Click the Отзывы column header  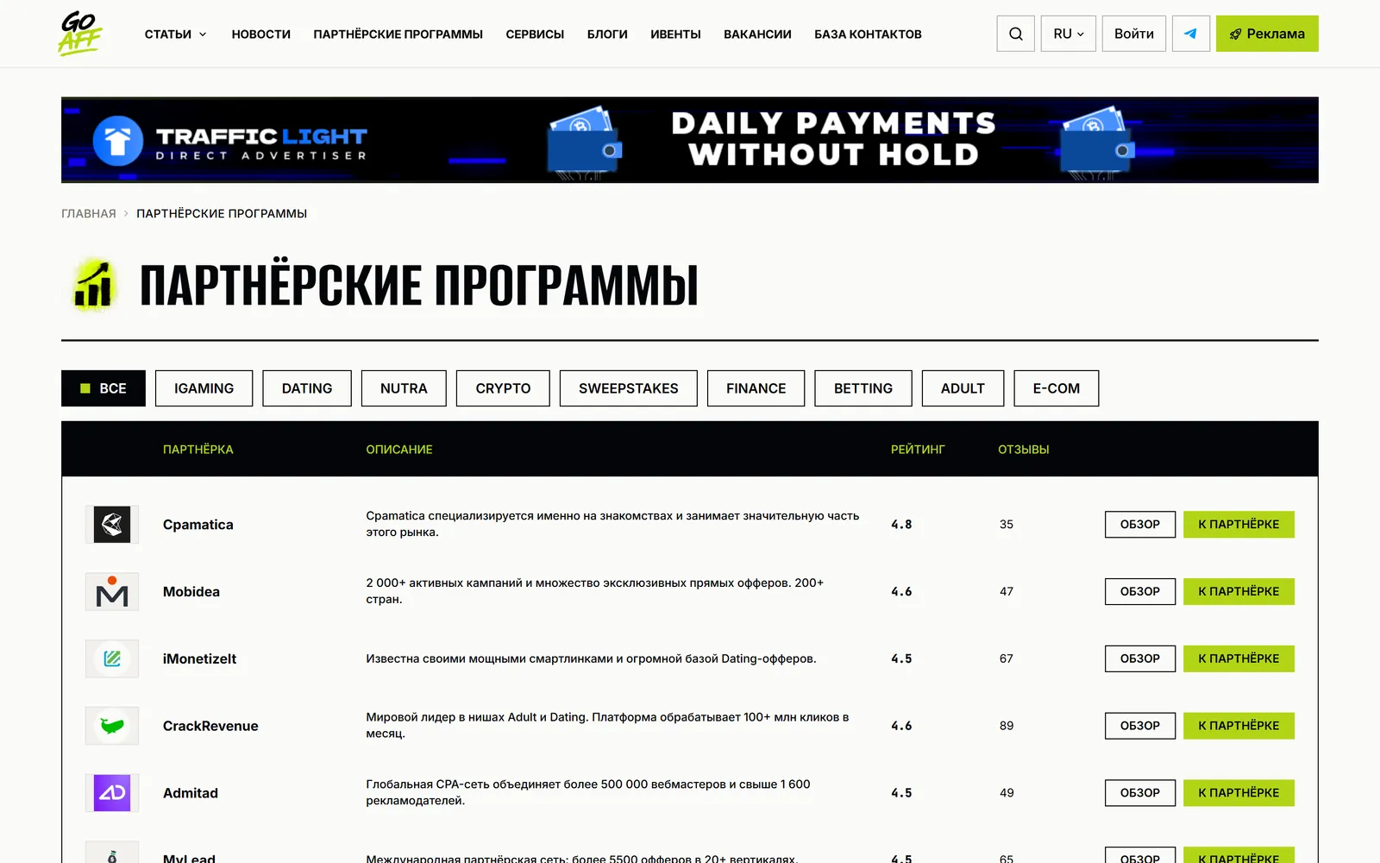pyautogui.click(x=1024, y=450)
